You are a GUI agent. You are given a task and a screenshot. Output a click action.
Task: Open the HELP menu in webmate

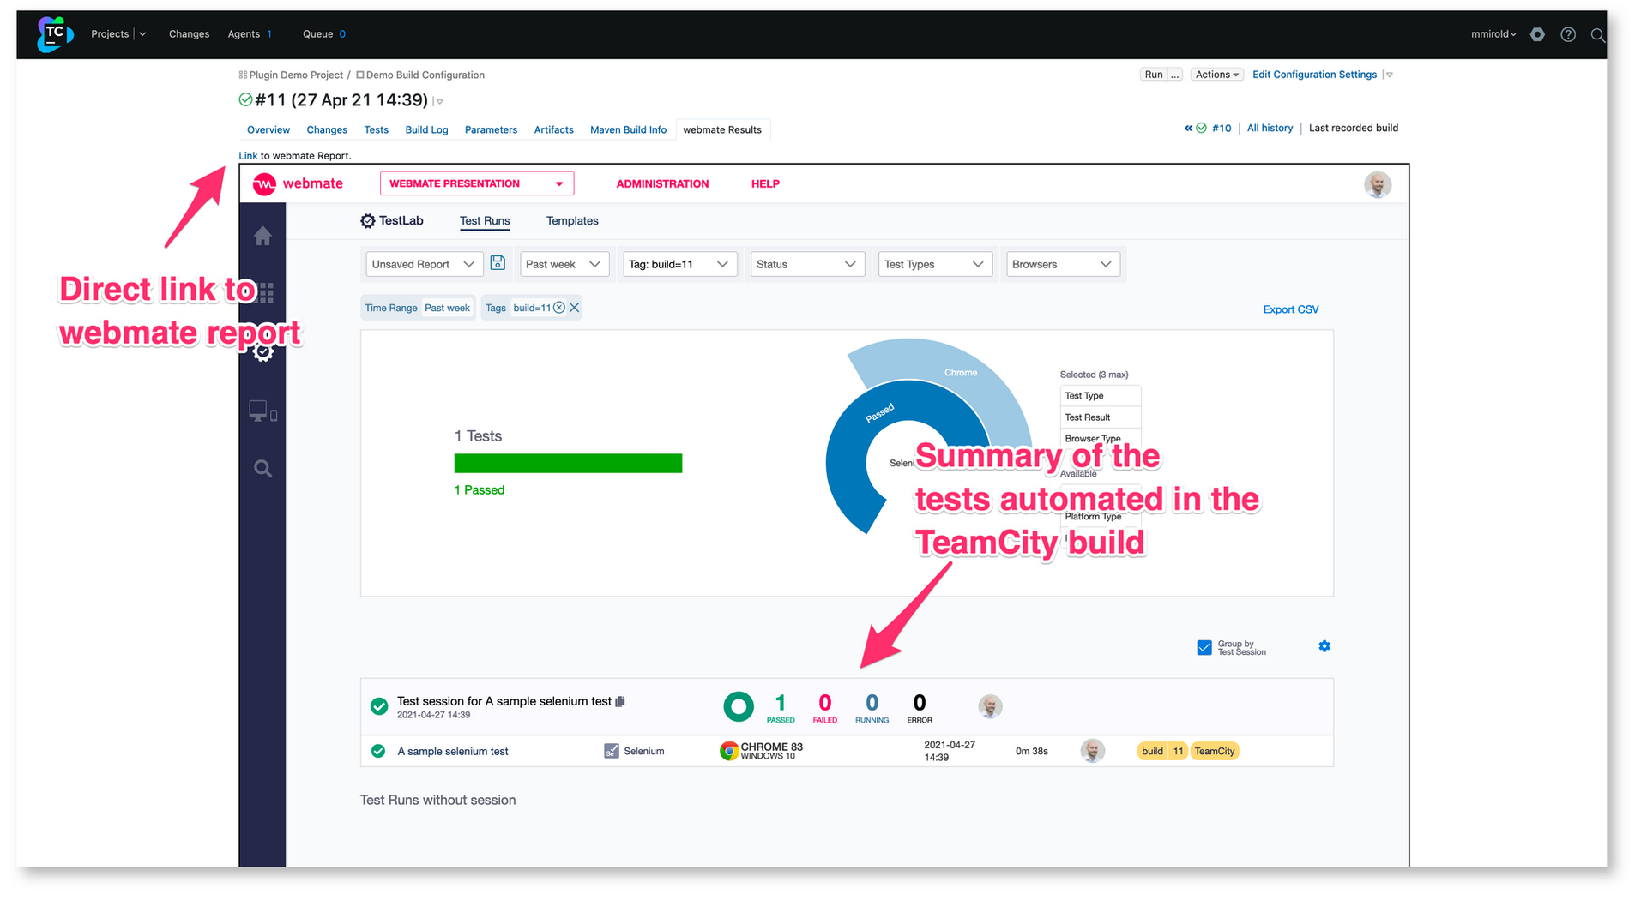coord(765,183)
